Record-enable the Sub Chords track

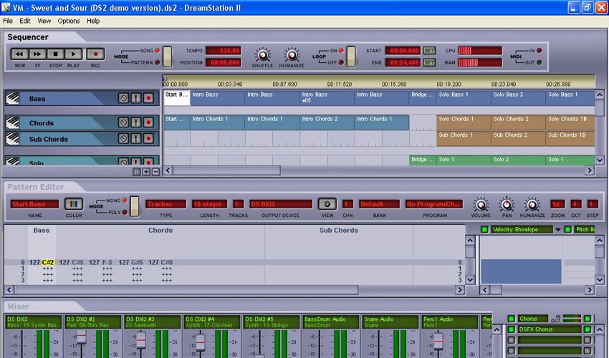pyautogui.click(x=148, y=138)
